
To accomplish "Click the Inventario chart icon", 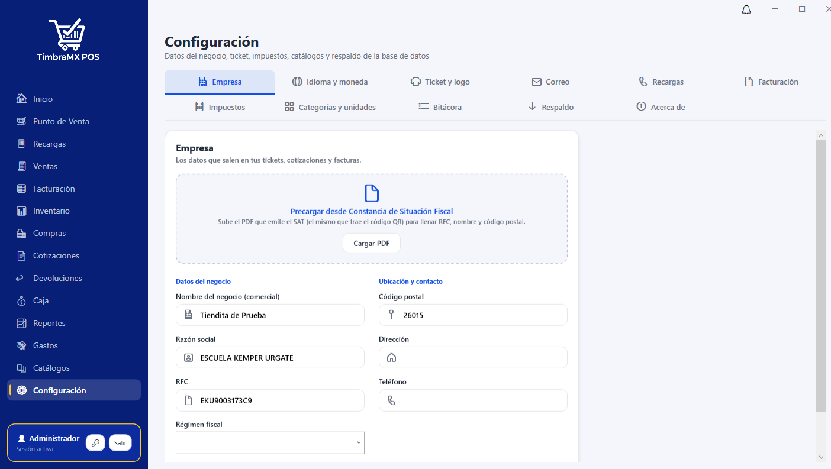I will [x=22, y=211].
